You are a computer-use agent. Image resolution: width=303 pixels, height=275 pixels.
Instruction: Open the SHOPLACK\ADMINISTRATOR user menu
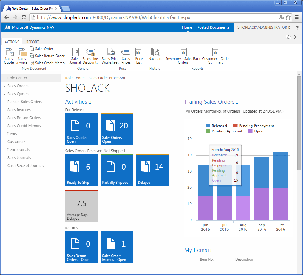pyautogui.click(x=264, y=27)
